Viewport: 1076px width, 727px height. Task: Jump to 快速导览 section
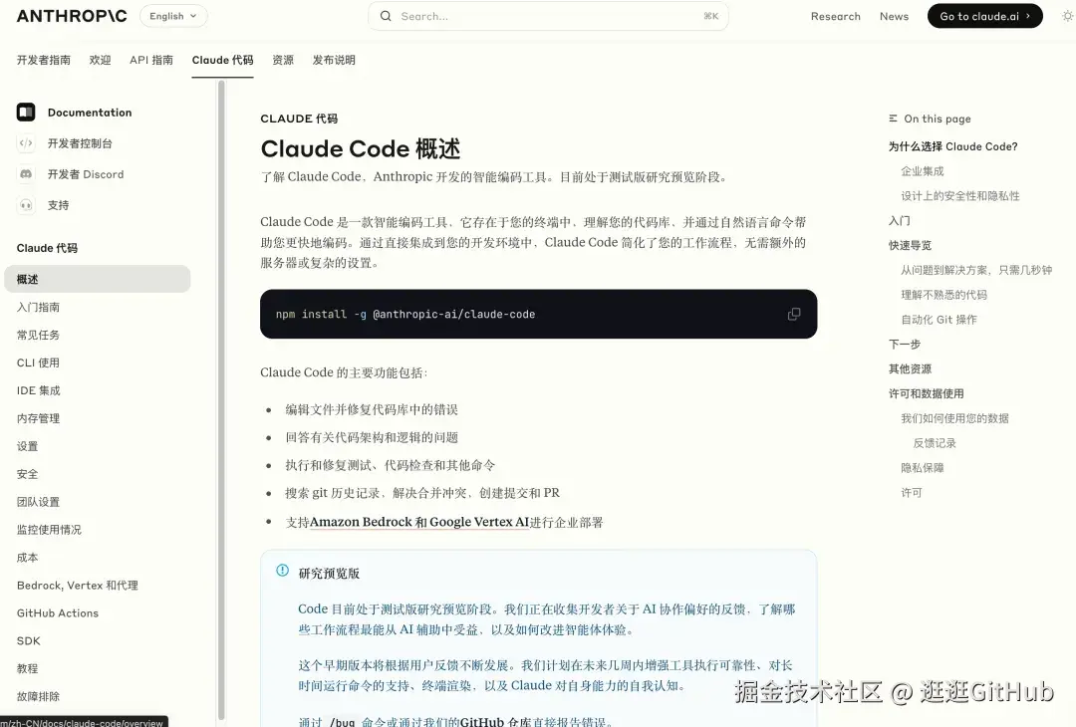[x=910, y=246]
